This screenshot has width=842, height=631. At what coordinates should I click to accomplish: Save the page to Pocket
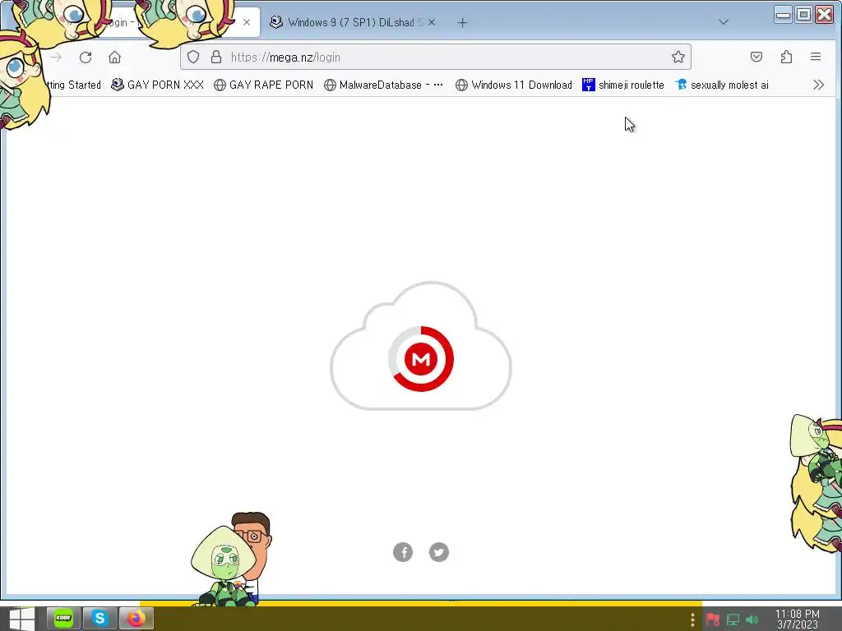[x=756, y=57]
